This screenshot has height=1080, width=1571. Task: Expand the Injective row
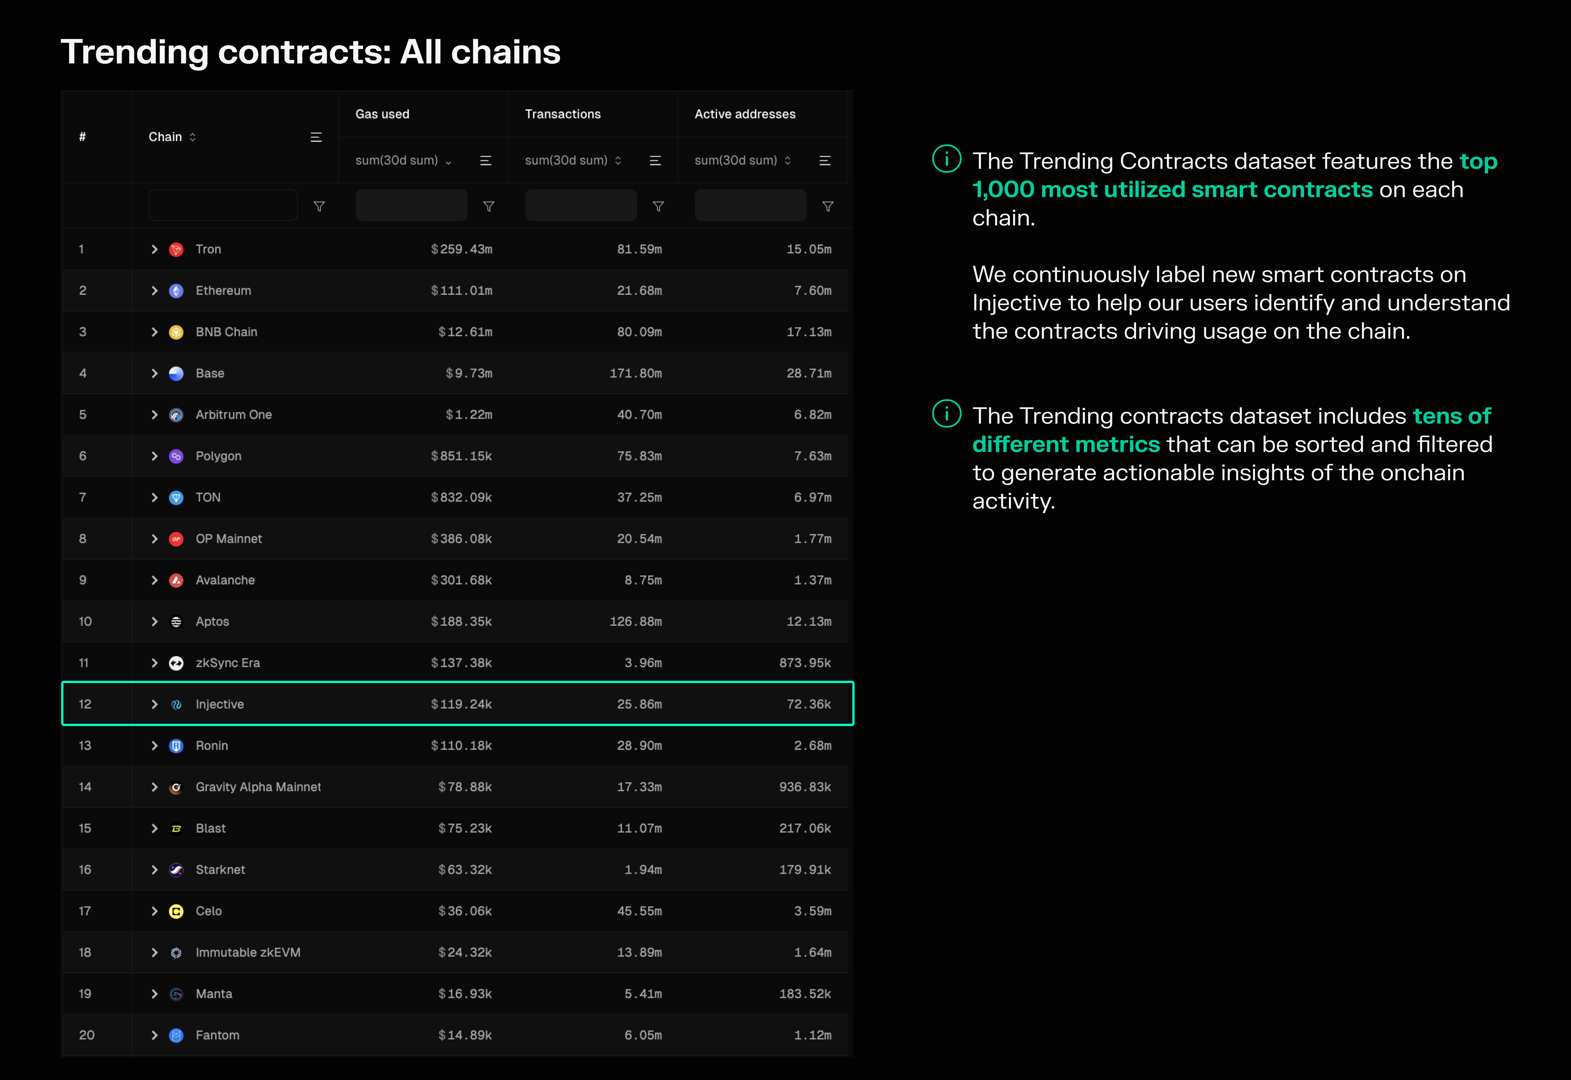coord(155,705)
